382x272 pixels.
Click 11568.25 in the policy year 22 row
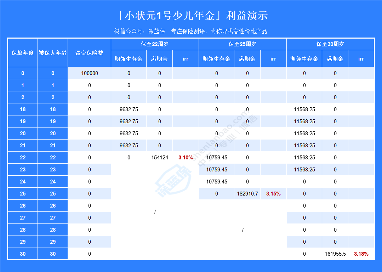(x=304, y=158)
